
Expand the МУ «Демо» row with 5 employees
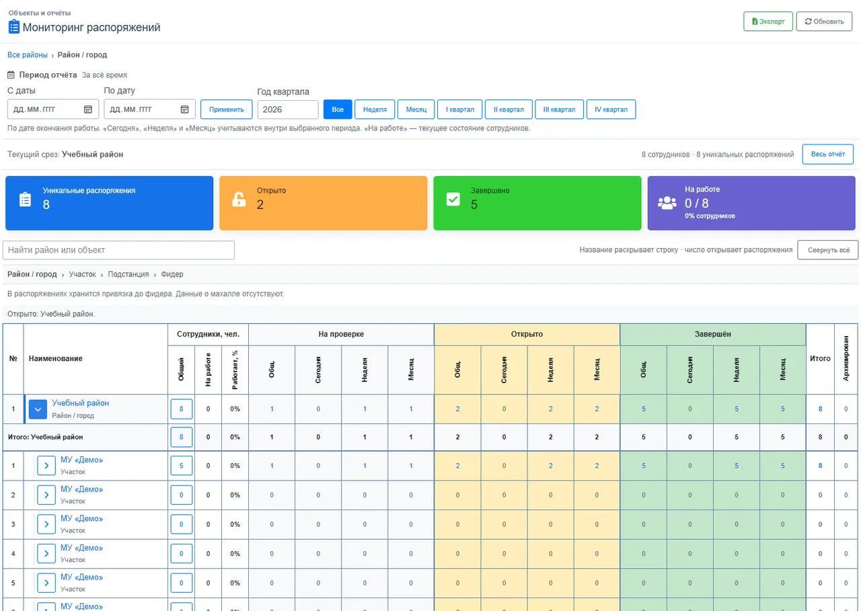click(46, 465)
